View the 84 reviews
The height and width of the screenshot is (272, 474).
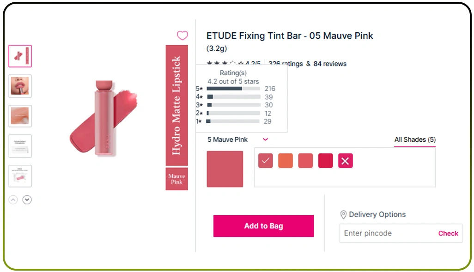[329, 64]
